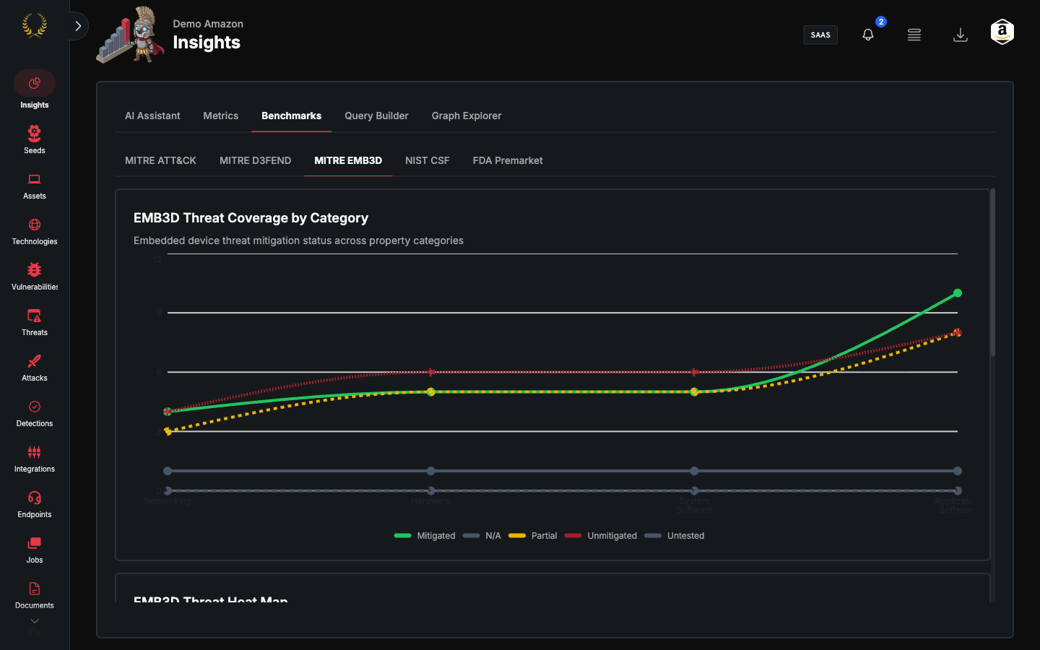The height and width of the screenshot is (650, 1040).
Task: Select the FDA Premarket sub-tab
Action: tap(508, 160)
